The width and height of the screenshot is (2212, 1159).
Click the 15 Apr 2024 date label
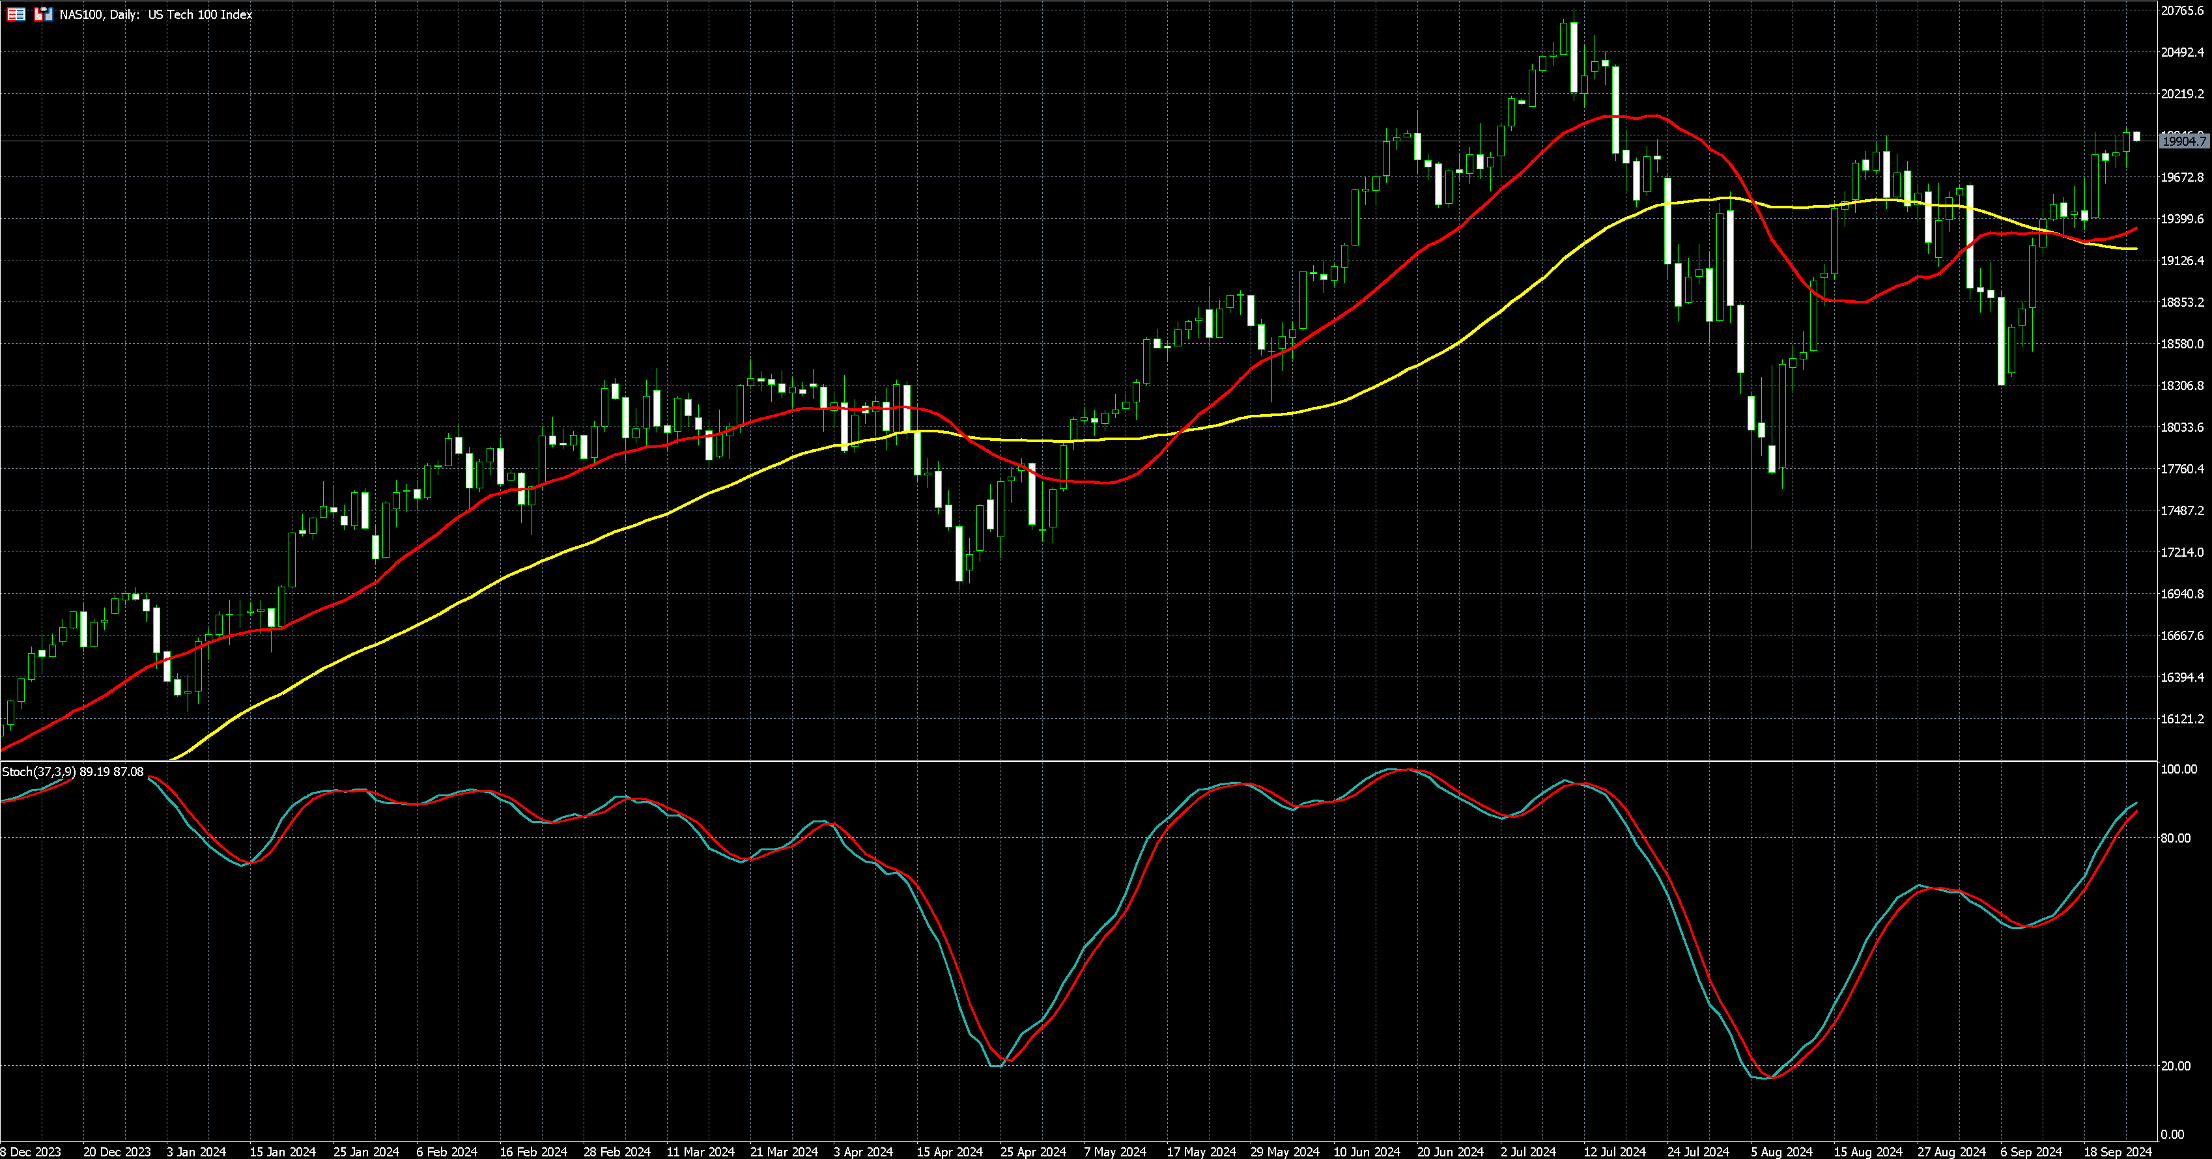pyautogui.click(x=949, y=1151)
